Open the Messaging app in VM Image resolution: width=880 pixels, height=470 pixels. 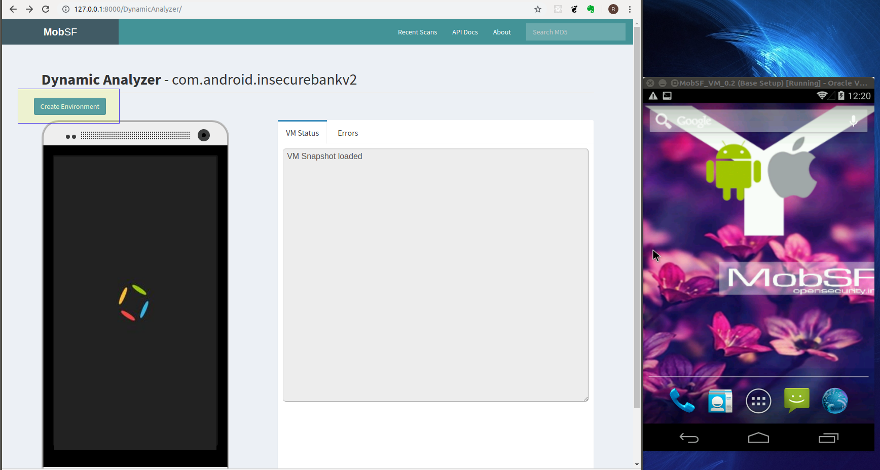pyautogui.click(x=797, y=400)
